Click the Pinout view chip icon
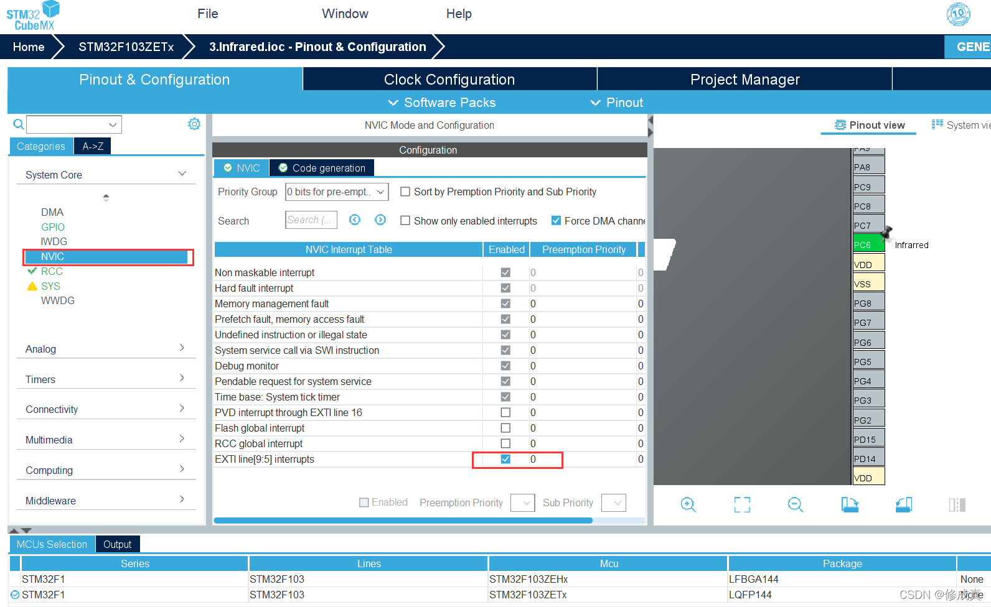 [x=840, y=125]
